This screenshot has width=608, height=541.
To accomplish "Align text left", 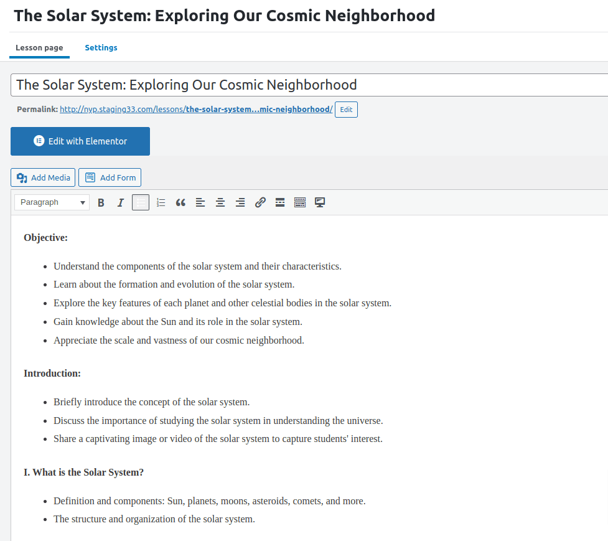I will point(200,202).
